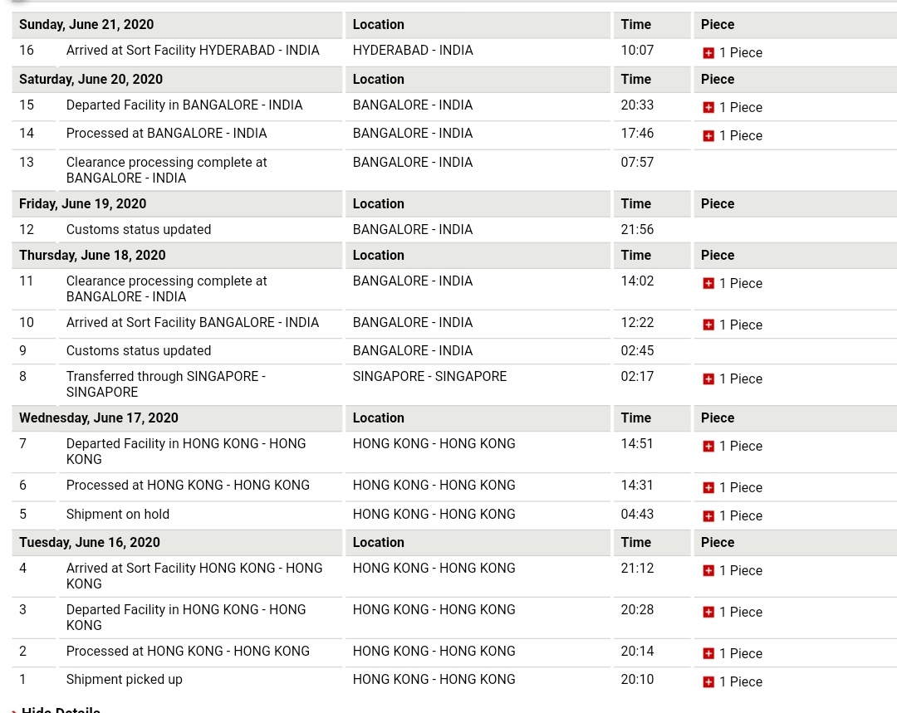This screenshot has height=713, width=897.
Task: Click plus icon for Processed Hong Kong 14:31
Action: coord(708,488)
